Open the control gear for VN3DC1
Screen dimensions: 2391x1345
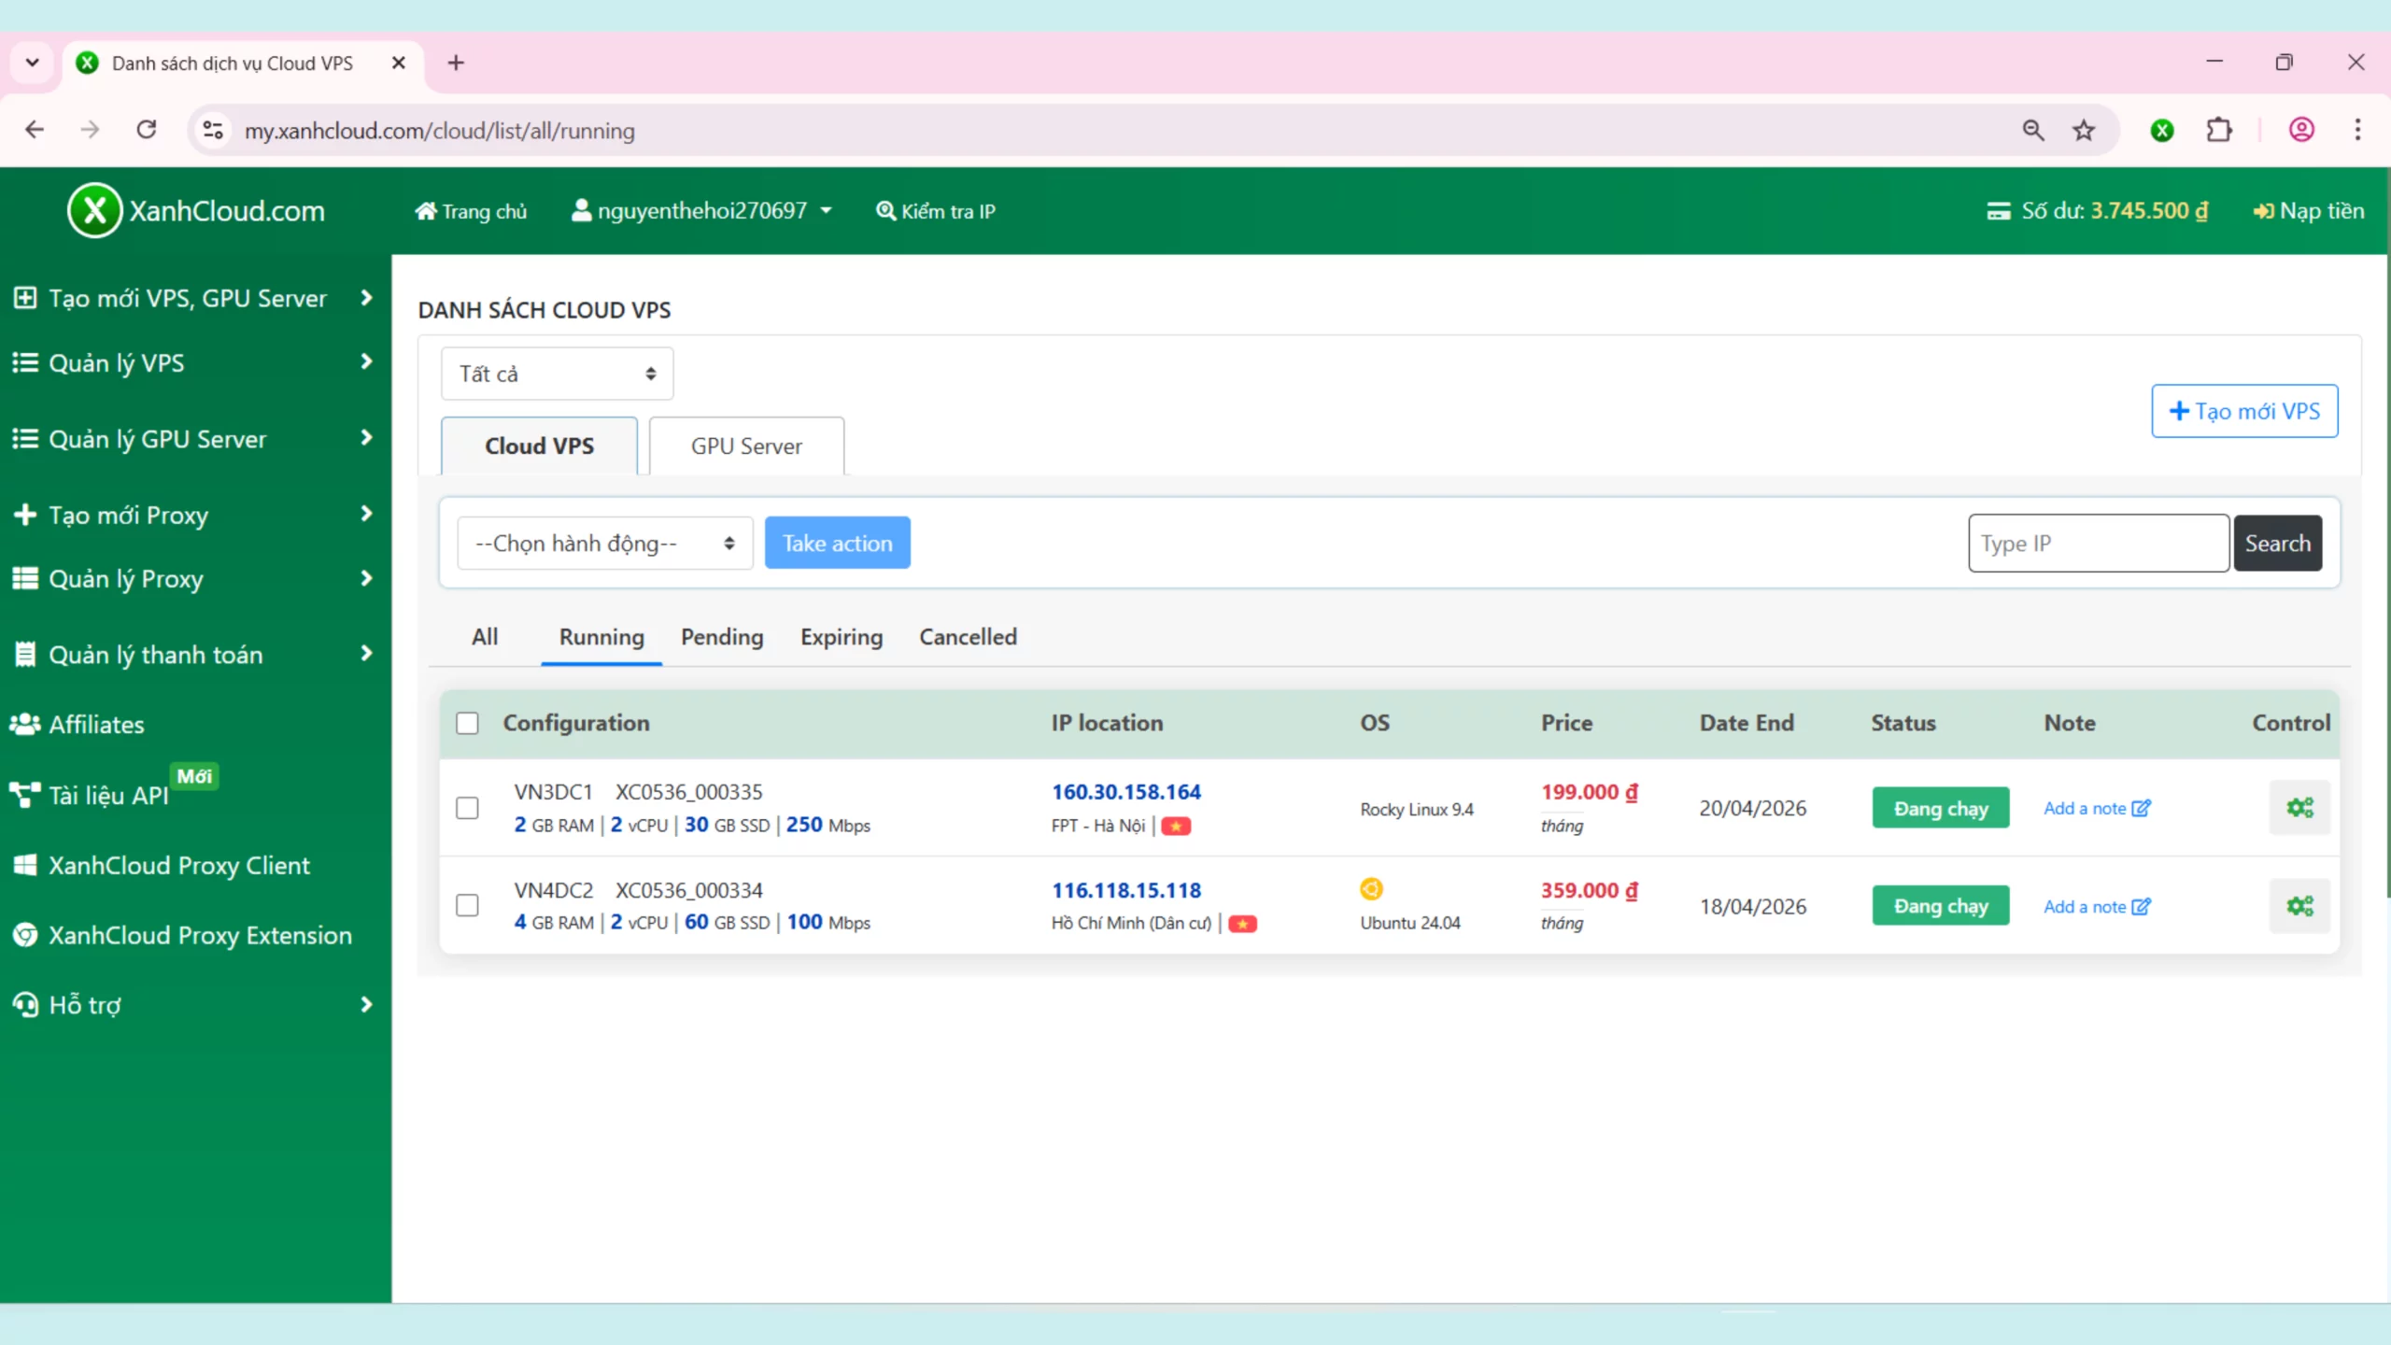point(2299,807)
